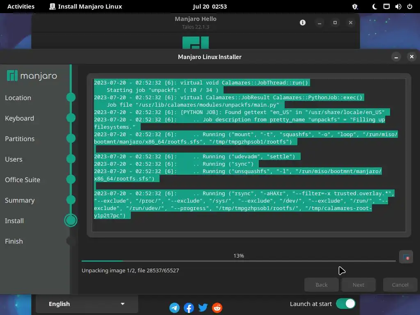Minimize the Manjaro Linux Installer window
Image resolution: width=420 pixels, height=315 pixels.
(396, 57)
